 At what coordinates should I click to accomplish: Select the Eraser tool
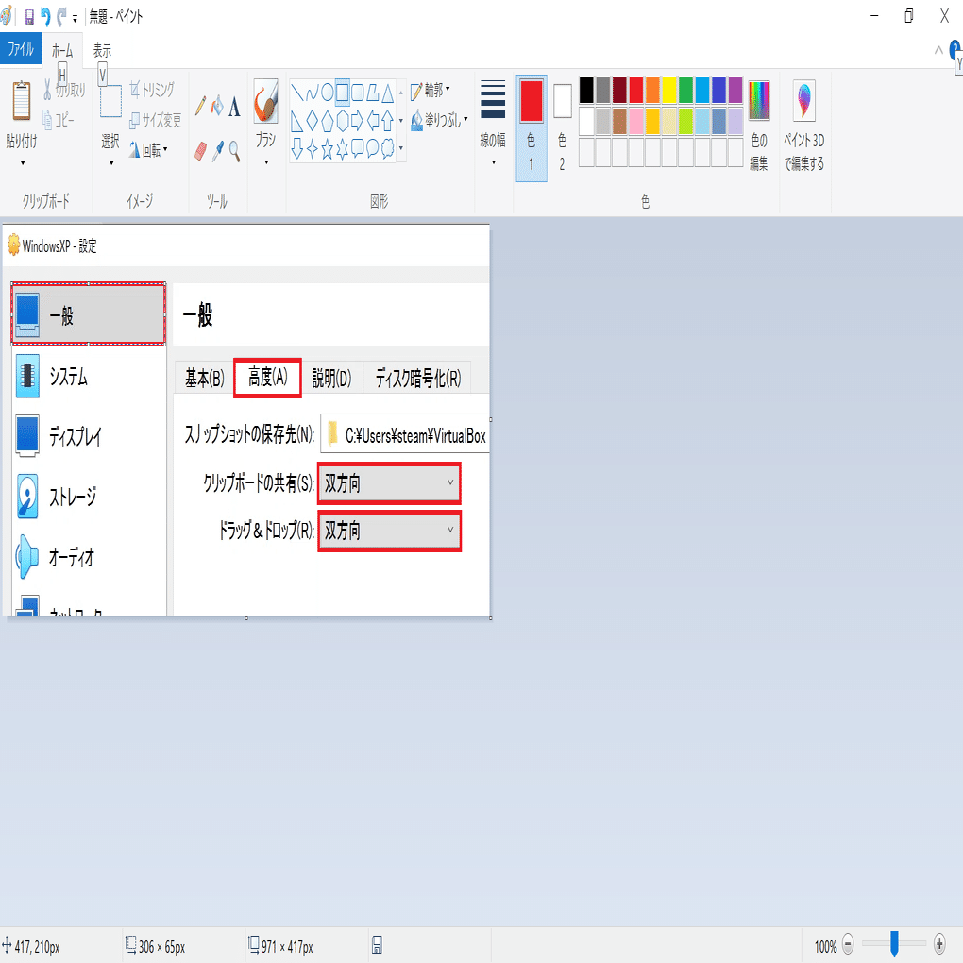(x=200, y=151)
